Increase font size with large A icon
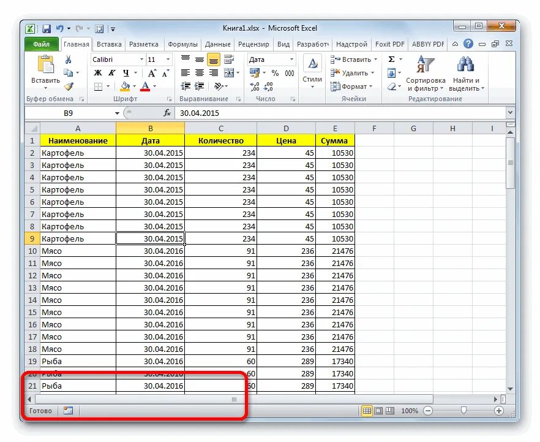The image size is (540, 442). click(152, 73)
